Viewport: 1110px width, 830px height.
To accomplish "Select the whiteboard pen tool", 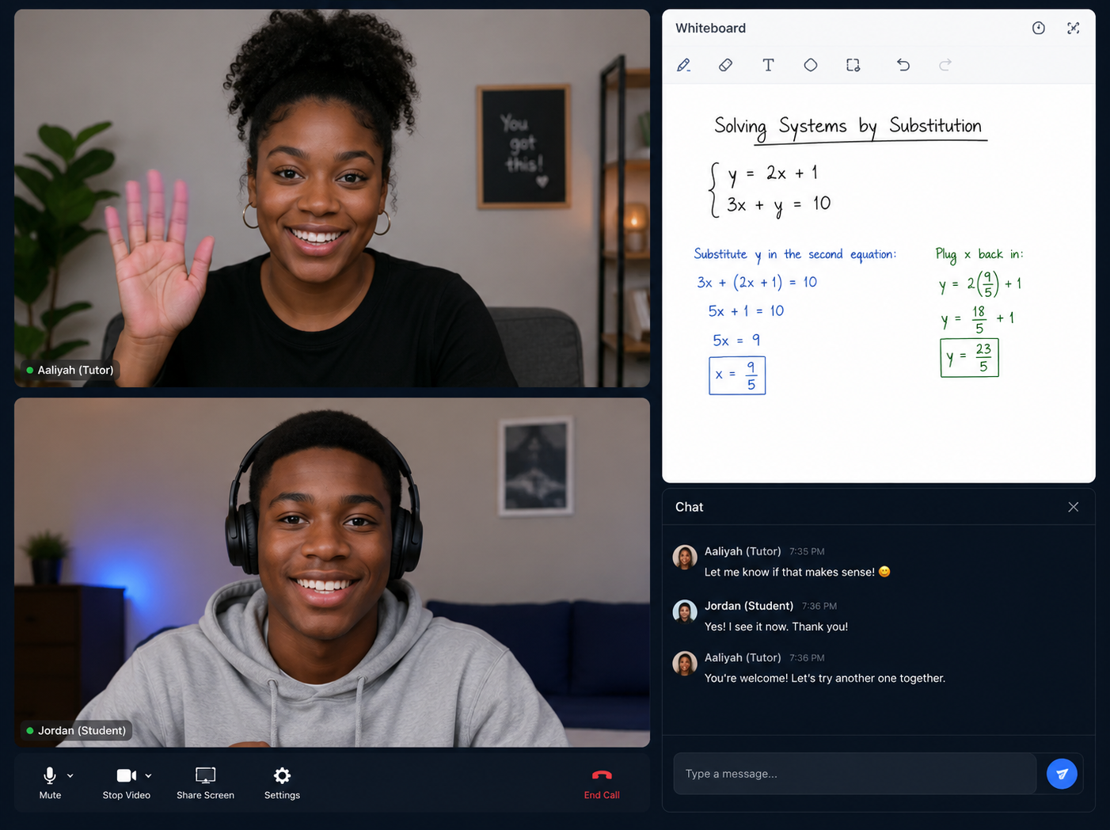I will coord(684,65).
